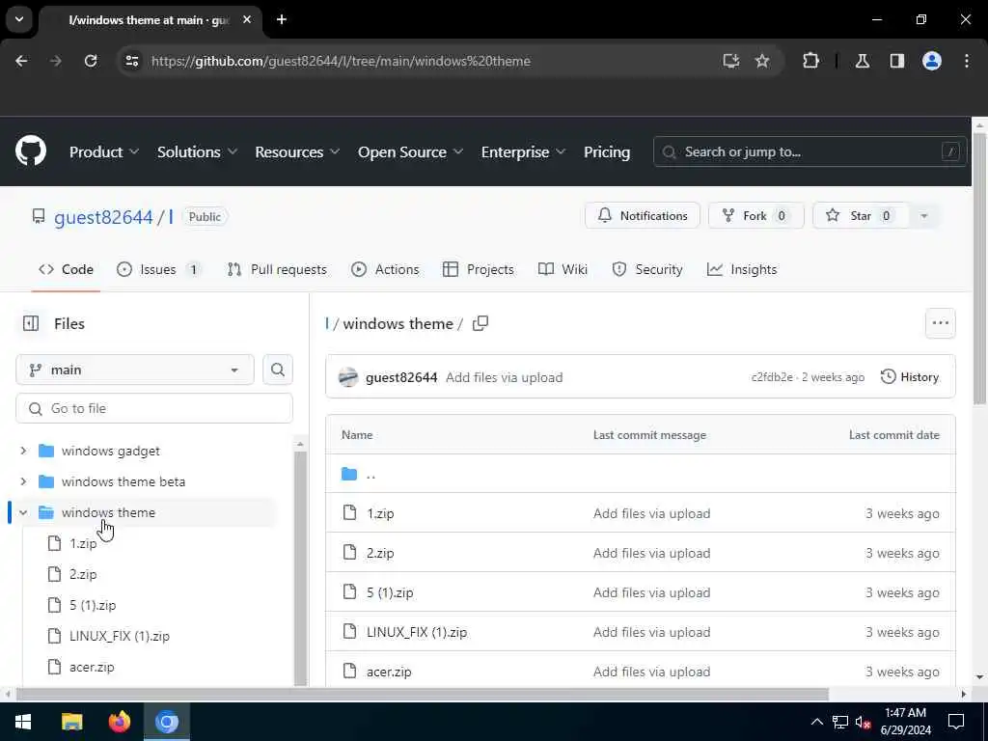
Task: Star the repository
Action: (x=861, y=216)
